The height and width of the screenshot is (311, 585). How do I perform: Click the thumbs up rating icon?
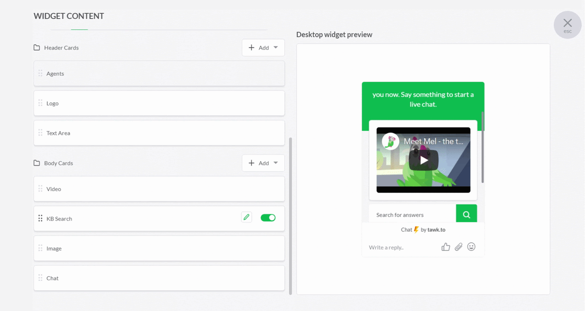446,247
